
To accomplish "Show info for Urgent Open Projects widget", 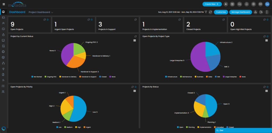I will [92, 20].
